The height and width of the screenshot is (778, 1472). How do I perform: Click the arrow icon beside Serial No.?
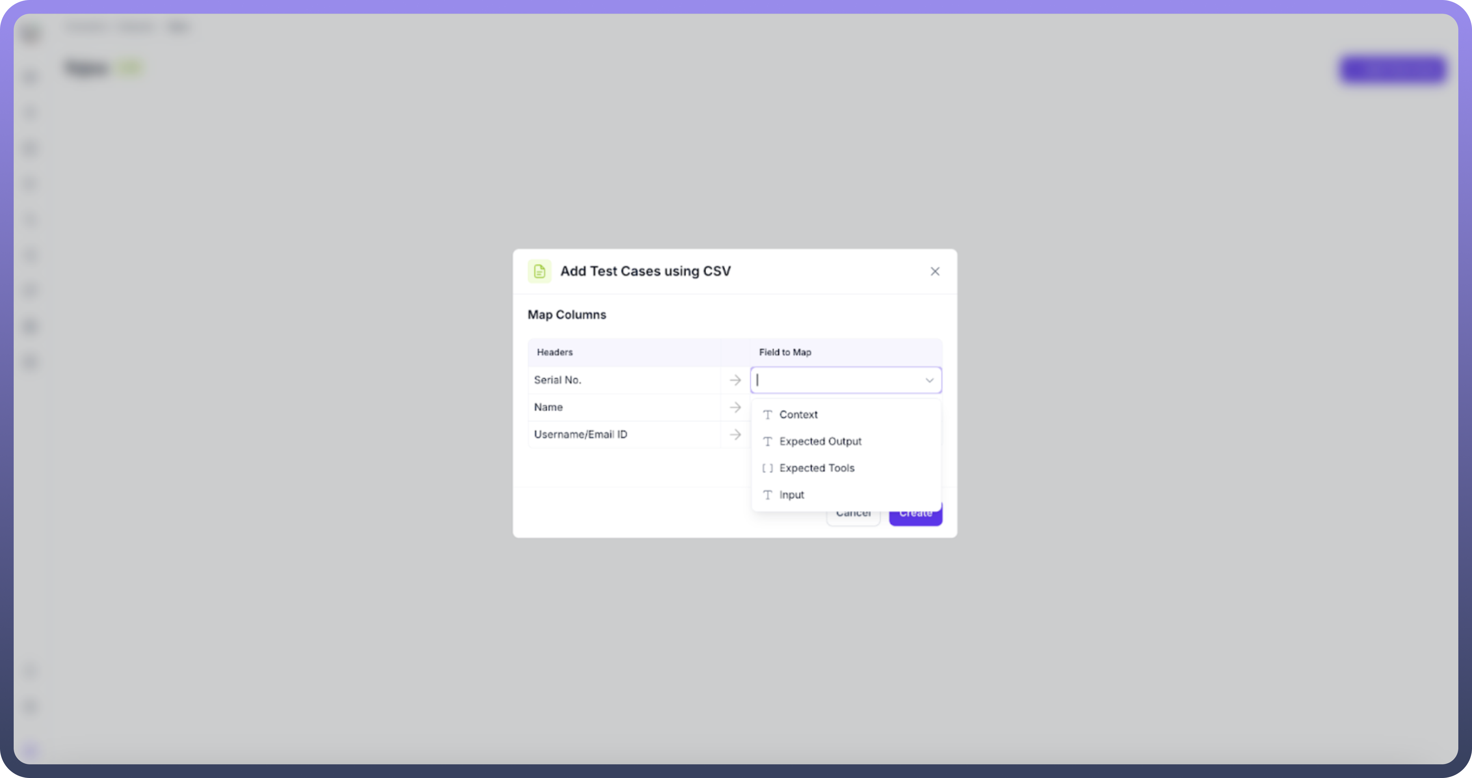tap(735, 380)
